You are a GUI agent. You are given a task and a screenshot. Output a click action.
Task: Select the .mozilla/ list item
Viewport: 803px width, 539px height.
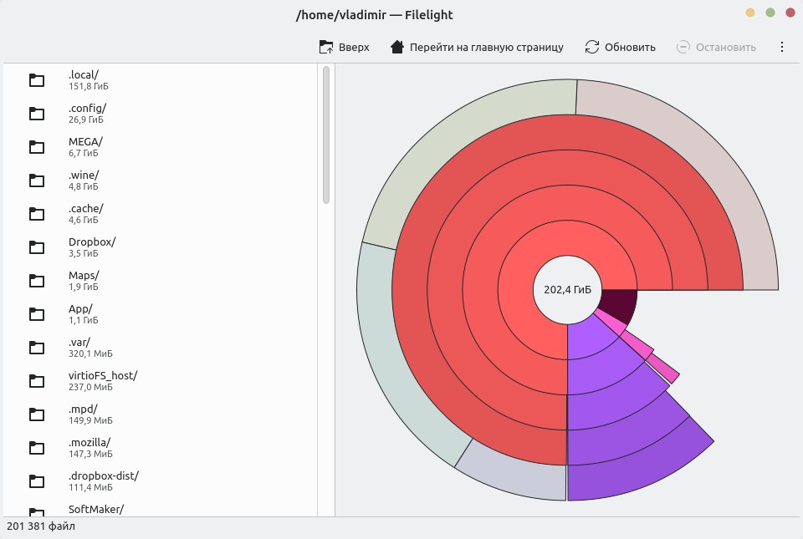point(90,447)
